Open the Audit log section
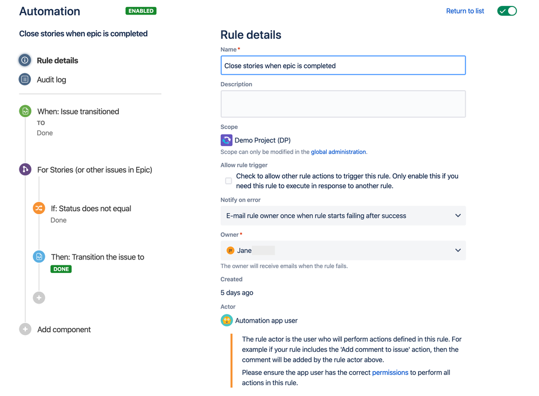Image resolution: width=539 pixels, height=396 pixels. point(51,80)
